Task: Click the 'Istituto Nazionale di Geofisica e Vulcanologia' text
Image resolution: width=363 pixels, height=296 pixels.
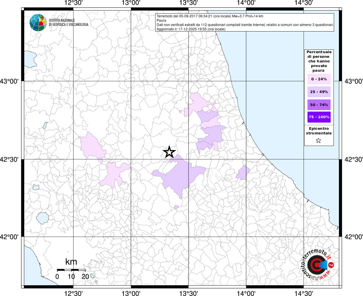Action: pyautogui.click(x=68, y=23)
